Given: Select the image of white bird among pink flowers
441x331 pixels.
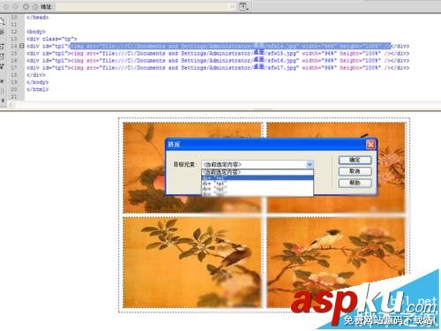Looking at the screenshot, I should [336, 263].
